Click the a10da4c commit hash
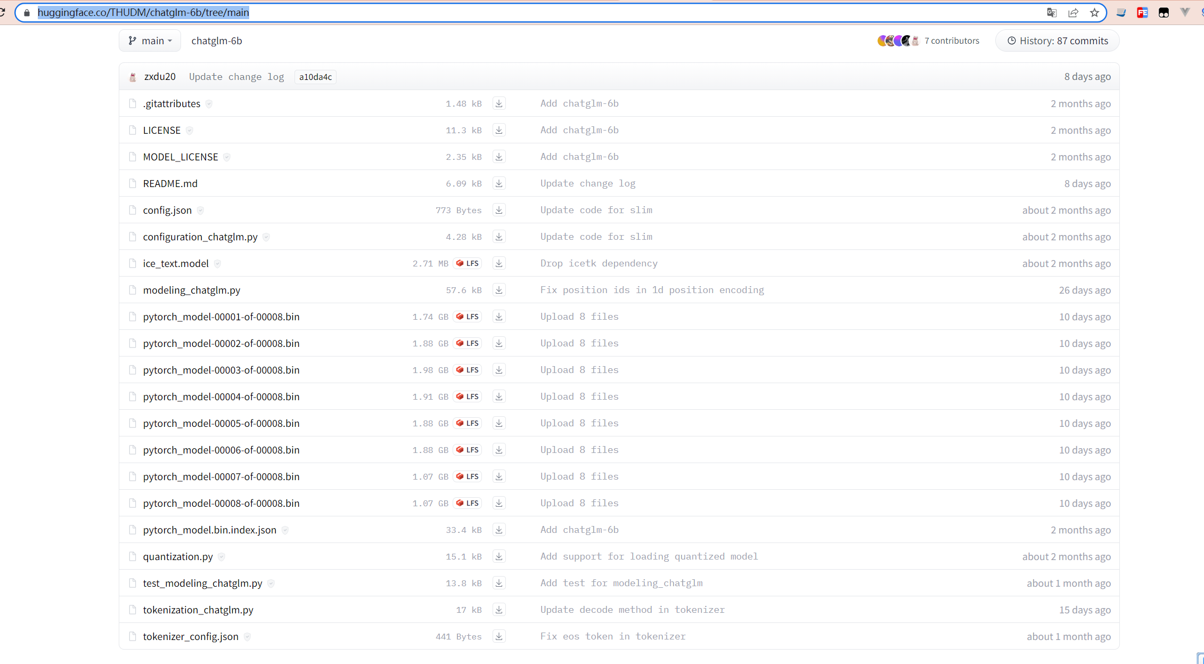The height and width of the screenshot is (664, 1204). [x=315, y=77]
